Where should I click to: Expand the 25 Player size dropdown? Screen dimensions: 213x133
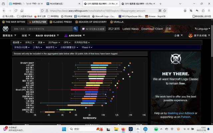[x=54, y=43]
